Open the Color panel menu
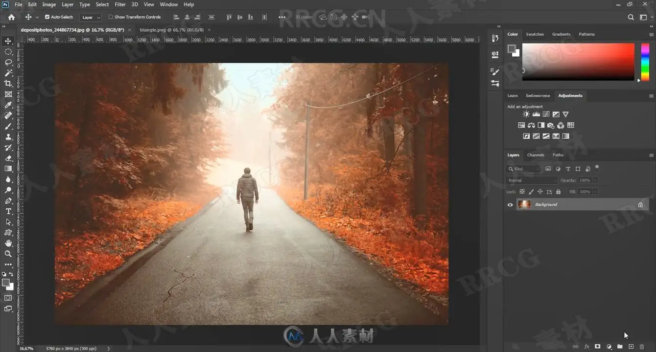This screenshot has height=352, width=656. click(x=651, y=35)
